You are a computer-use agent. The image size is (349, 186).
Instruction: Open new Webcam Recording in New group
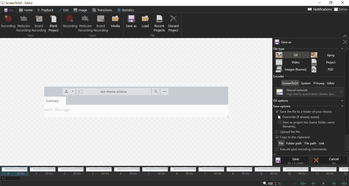click(24, 24)
